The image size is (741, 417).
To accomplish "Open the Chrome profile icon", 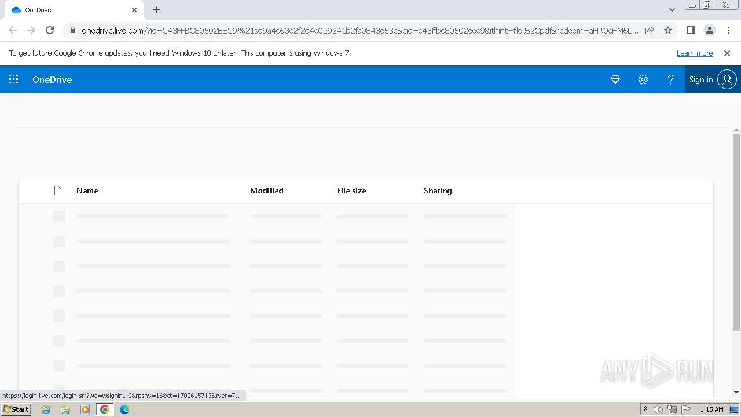I will [709, 30].
